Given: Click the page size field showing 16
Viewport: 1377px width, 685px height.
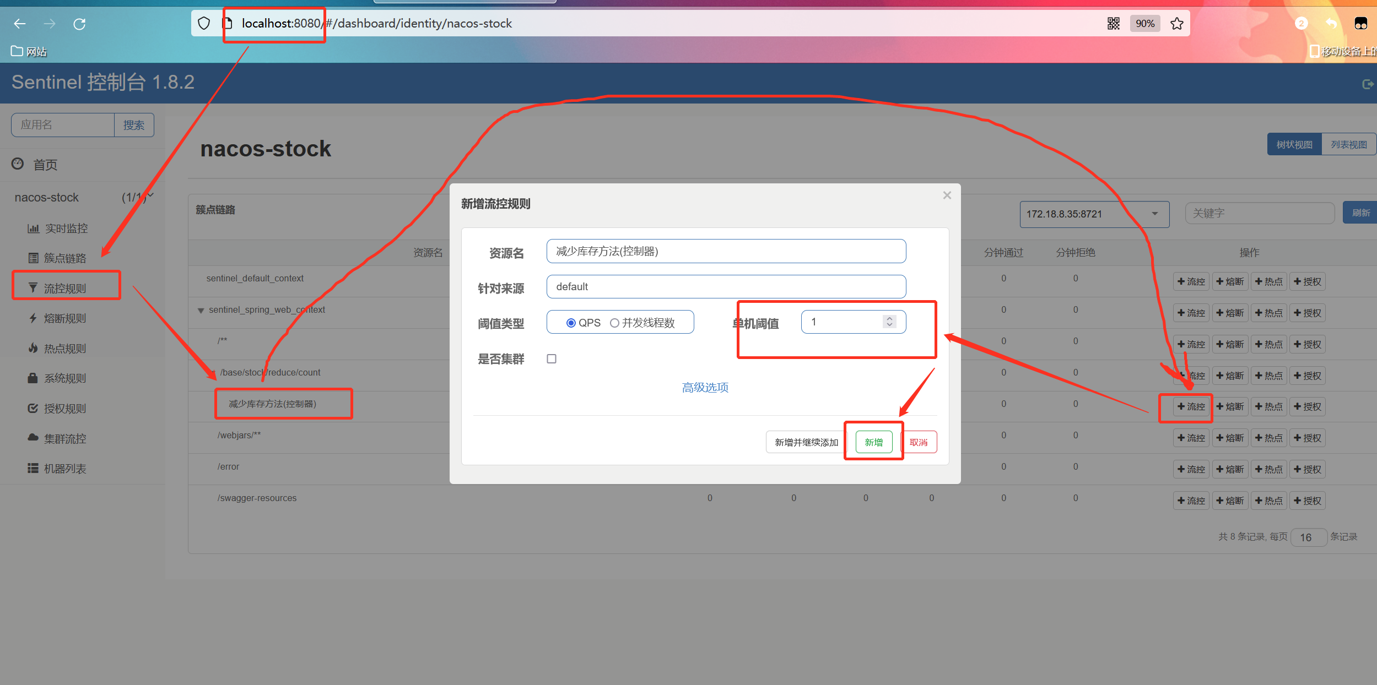Looking at the screenshot, I should (x=1309, y=537).
